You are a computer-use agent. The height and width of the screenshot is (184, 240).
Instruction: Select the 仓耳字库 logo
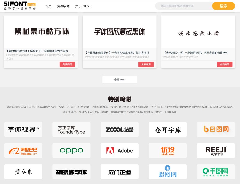coord(167,129)
